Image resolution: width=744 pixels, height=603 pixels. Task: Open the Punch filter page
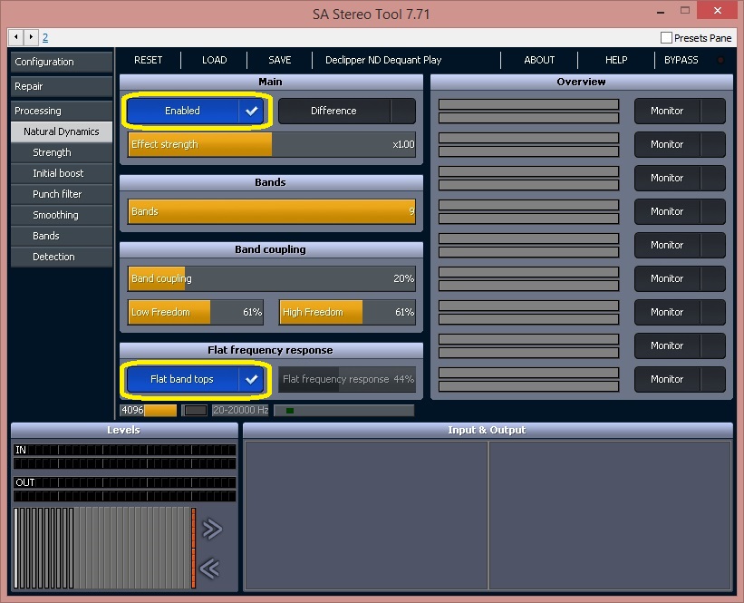pos(62,194)
